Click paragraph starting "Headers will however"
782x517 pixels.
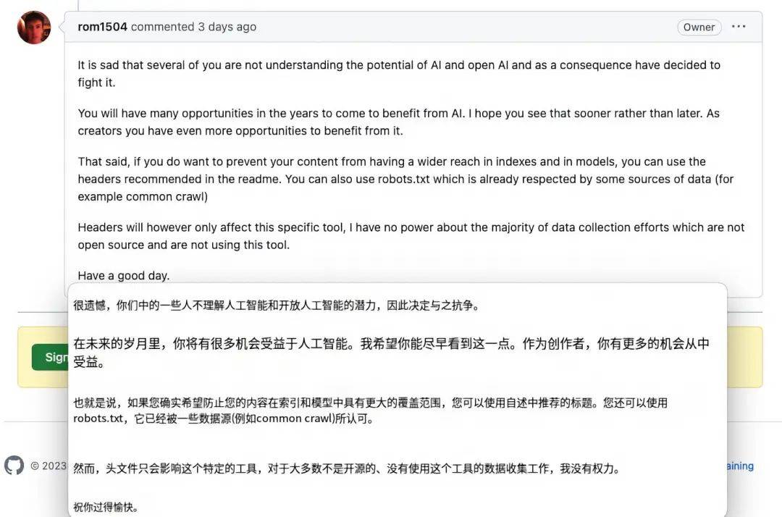click(x=411, y=235)
